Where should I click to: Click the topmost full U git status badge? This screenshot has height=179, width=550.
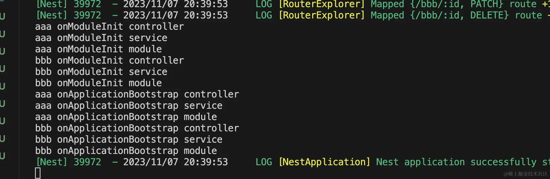(2, 17)
